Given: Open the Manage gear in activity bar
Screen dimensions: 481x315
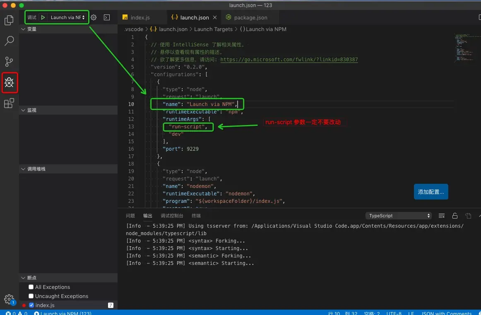Looking at the screenshot, I should (9, 299).
